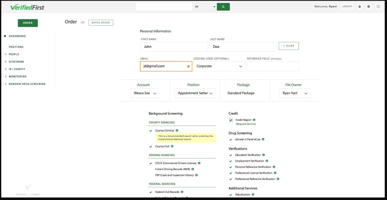
Task: Open the settings gear icon
Action: pyautogui.click(x=369, y=6)
